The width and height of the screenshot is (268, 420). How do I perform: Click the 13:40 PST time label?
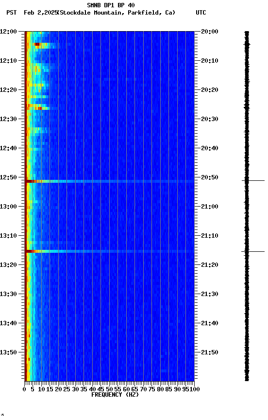click(x=8, y=324)
